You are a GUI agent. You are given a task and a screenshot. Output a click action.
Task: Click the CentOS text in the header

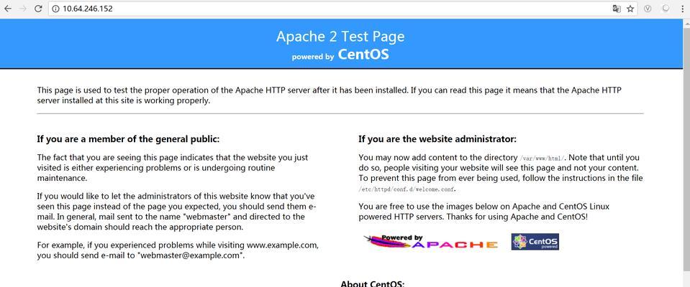(x=363, y=55)
